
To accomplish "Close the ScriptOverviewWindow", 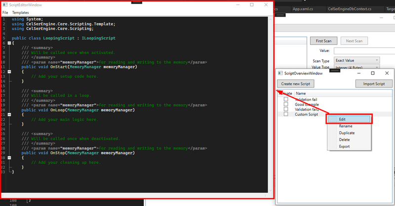I will 387,73.
